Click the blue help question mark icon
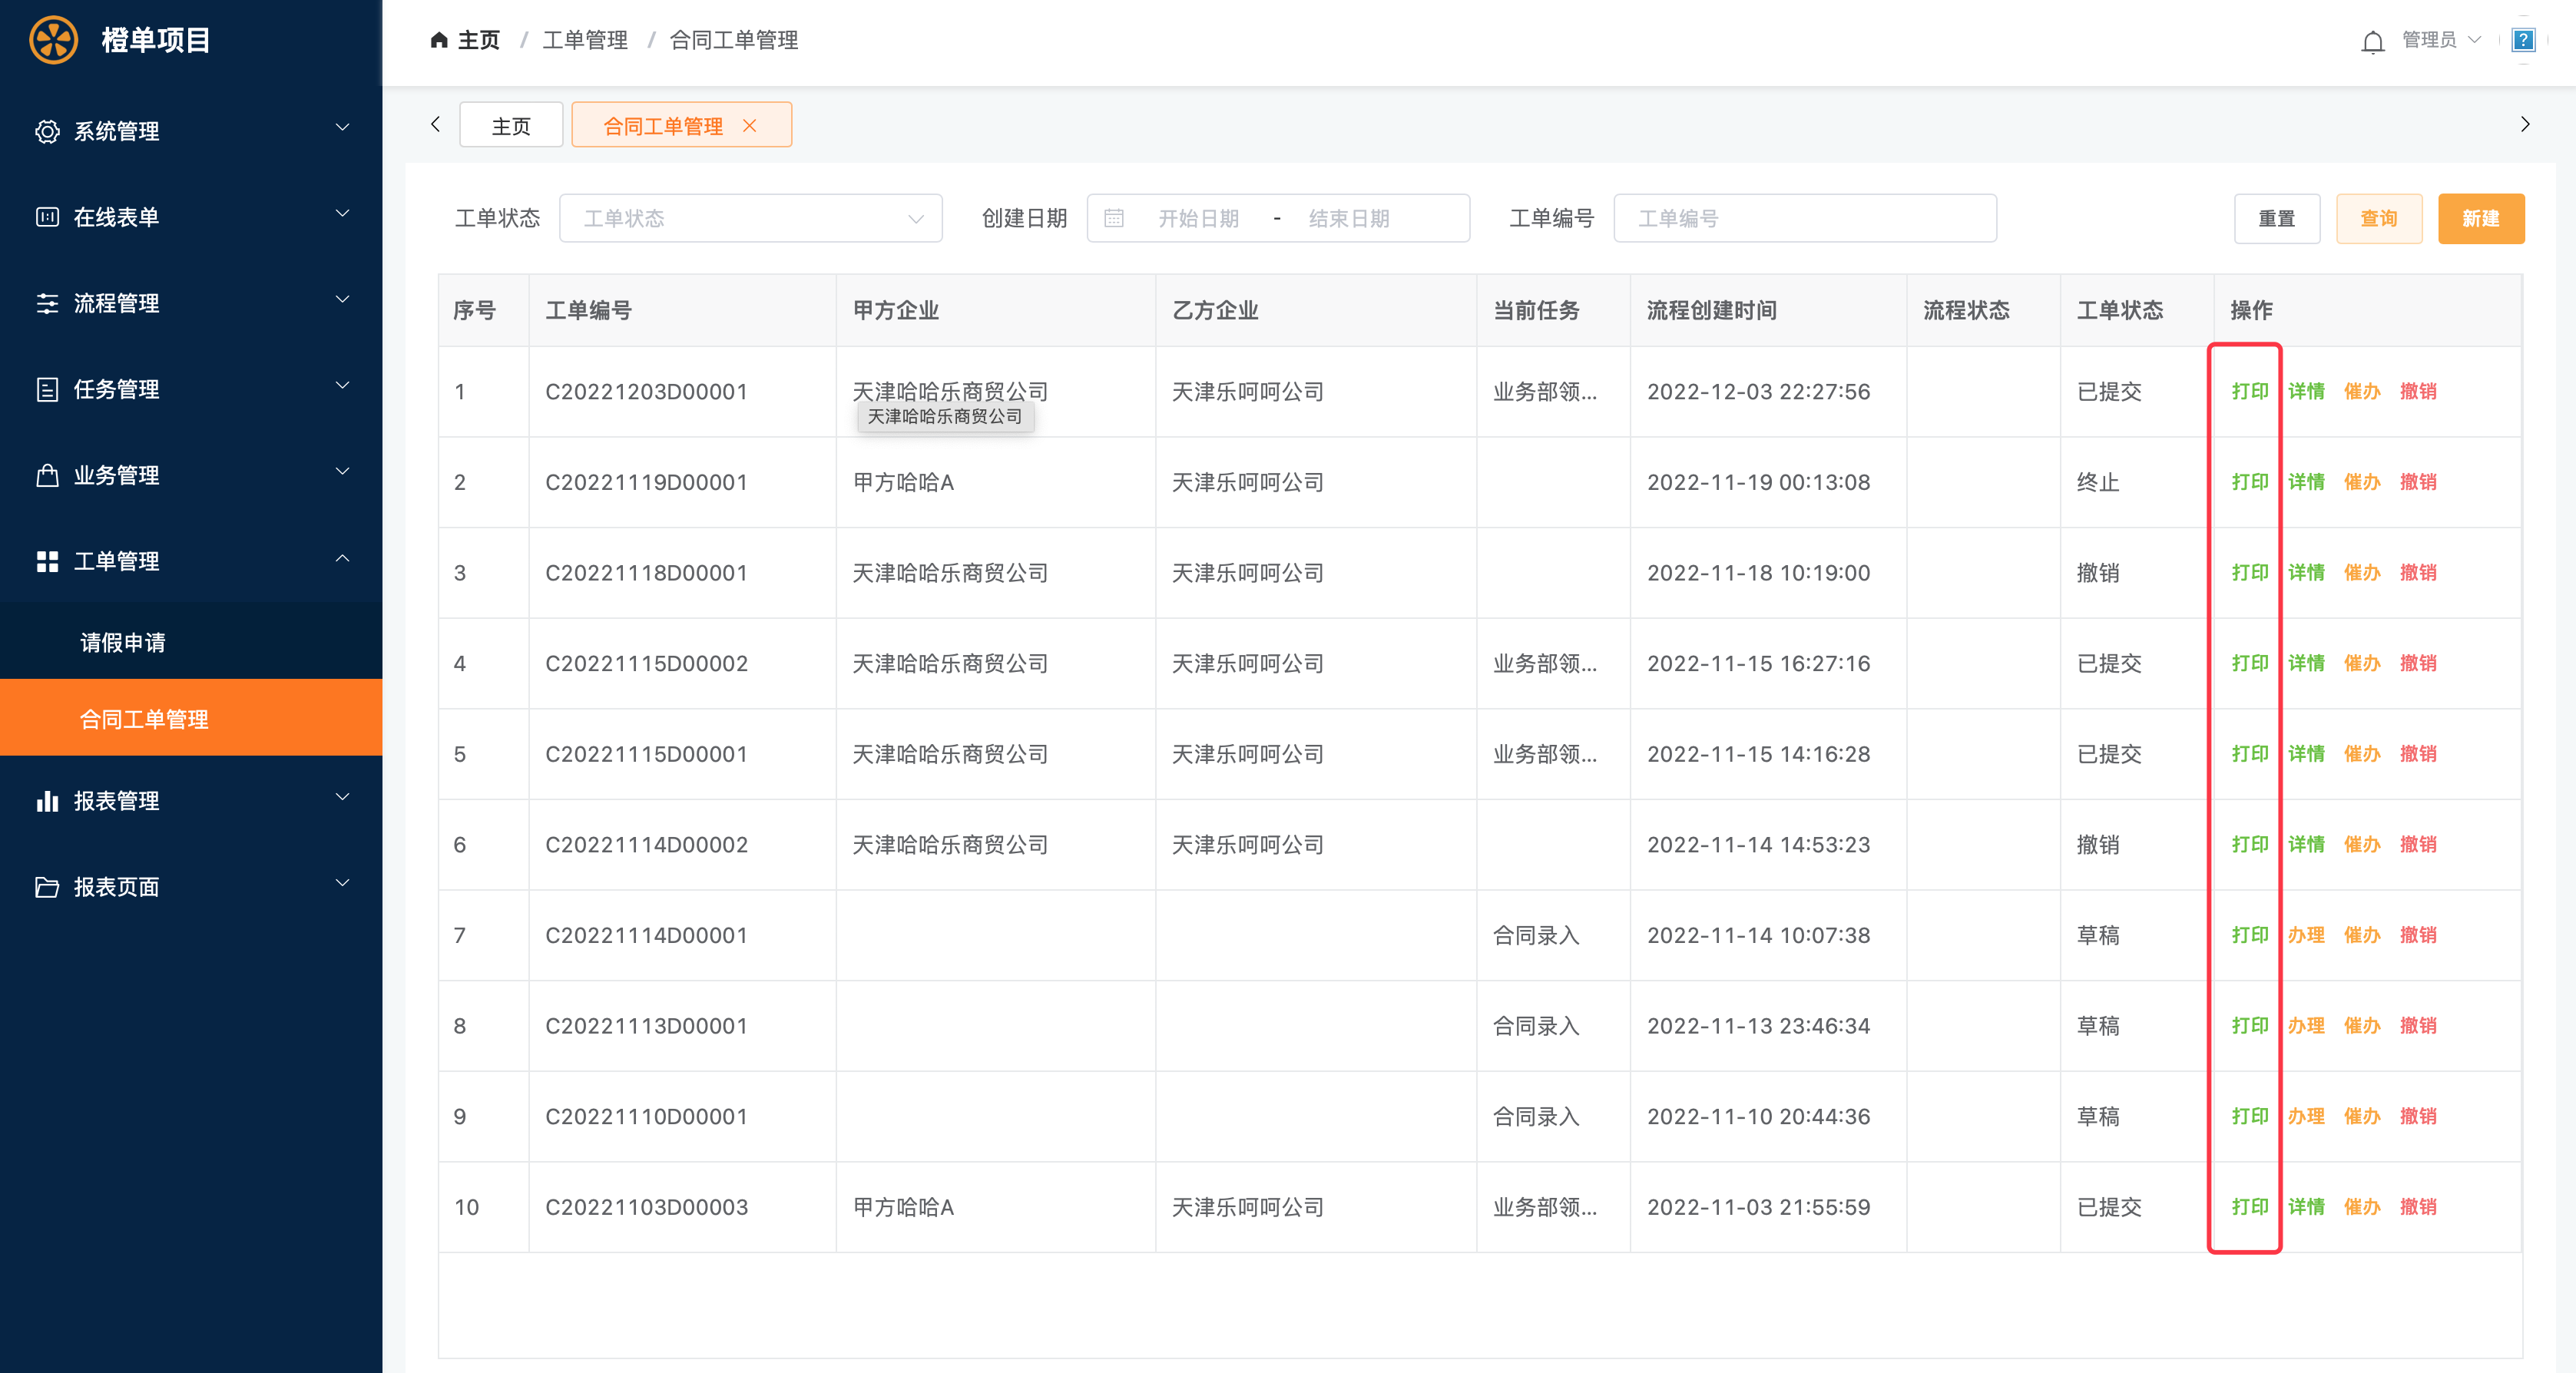Image resolution: width=2576 pixels, height=1373 pixels. 2523,40
